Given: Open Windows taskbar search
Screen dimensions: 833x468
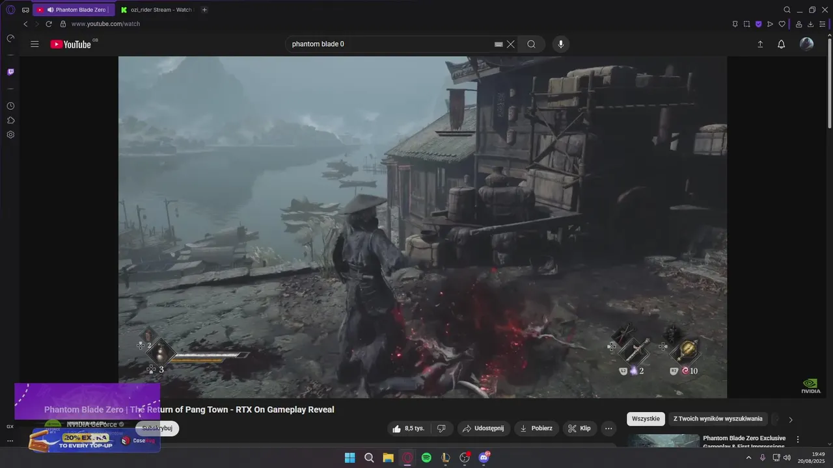Looking at the screenshot, I should (369, 458).
